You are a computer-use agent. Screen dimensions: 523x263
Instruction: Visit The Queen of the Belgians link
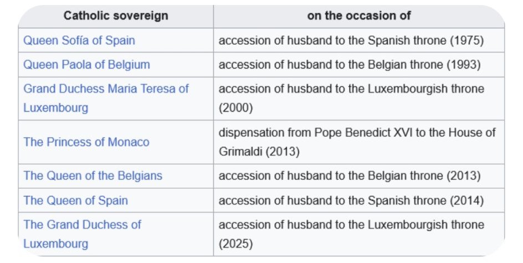[x=93, y=176]
